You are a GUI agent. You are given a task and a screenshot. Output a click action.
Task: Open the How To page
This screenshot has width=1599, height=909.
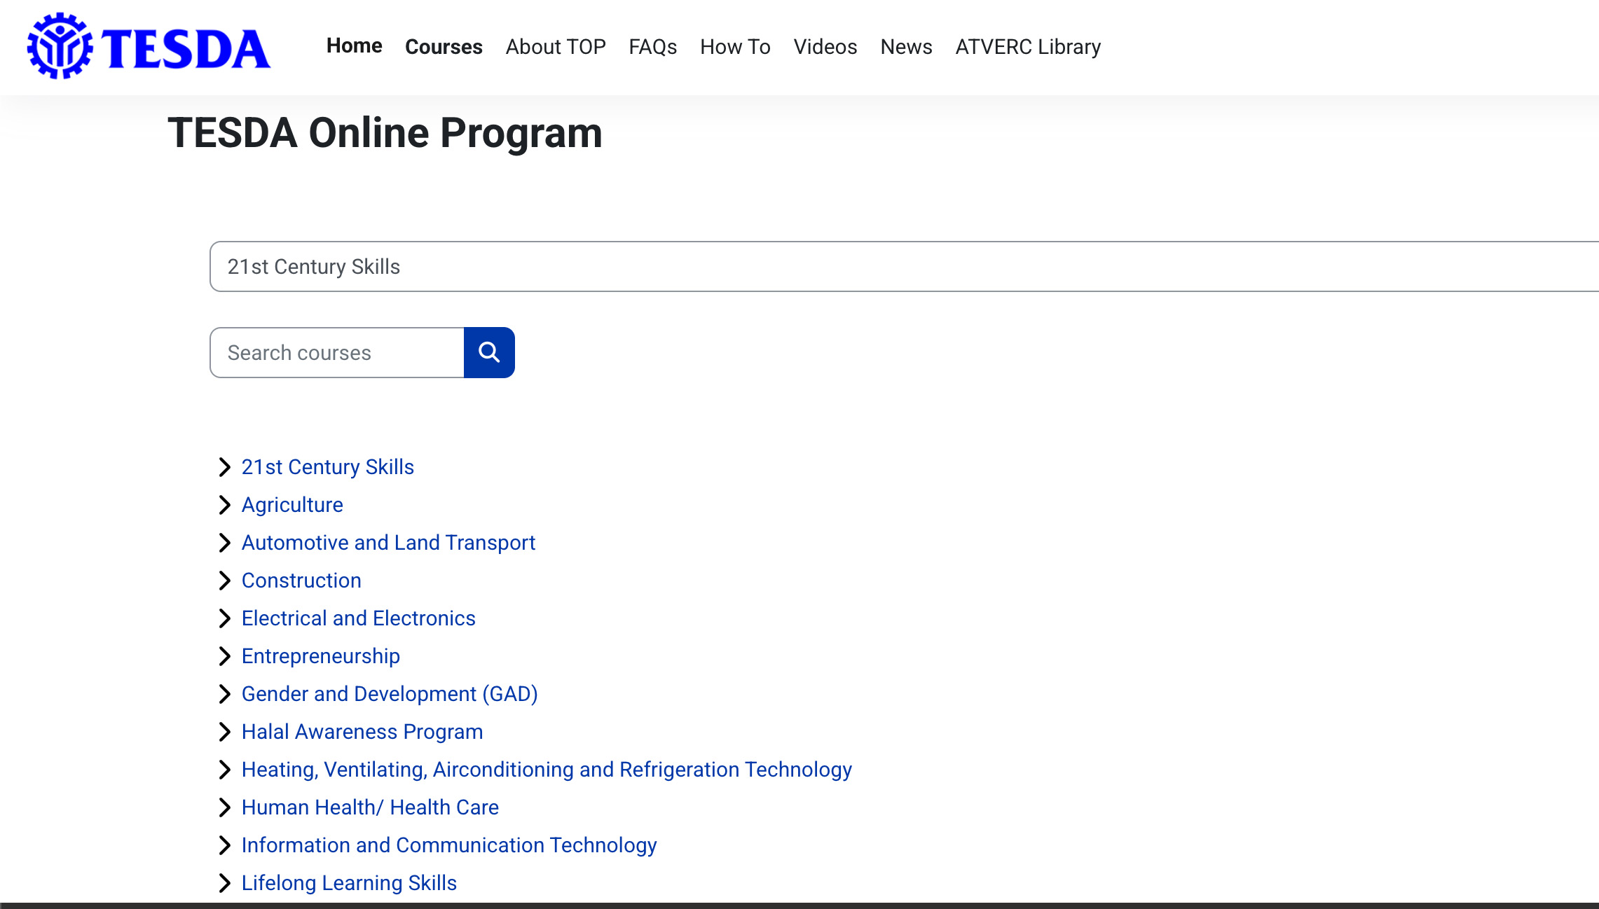coord(735,47)
